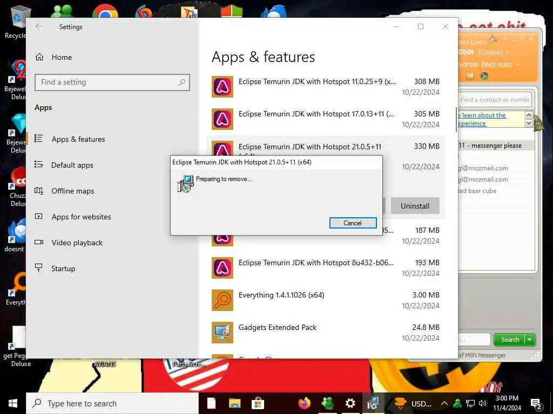Select the bear cube contact in Messenger

(x=477, y=191)
